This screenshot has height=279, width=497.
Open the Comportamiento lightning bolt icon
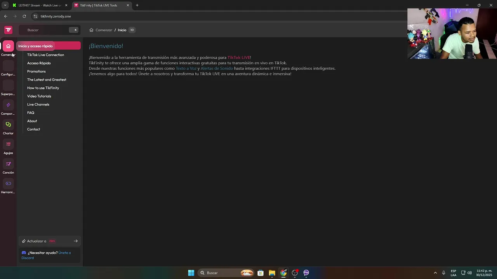coord(8,105)
